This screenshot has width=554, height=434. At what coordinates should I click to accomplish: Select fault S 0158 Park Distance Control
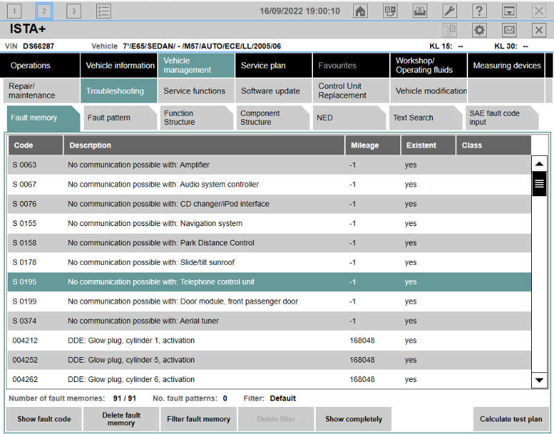269,243
